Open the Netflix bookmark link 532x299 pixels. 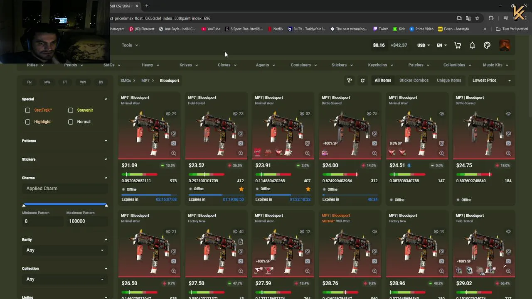[276, 29]
